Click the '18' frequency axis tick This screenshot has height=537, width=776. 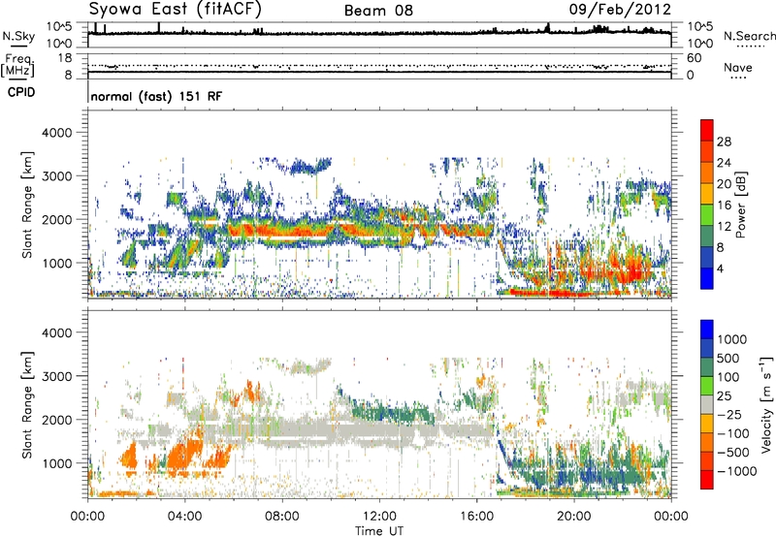(65, 58)
